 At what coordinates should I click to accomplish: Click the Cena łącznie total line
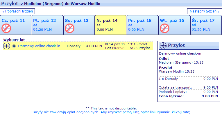(x=189, y=96)
